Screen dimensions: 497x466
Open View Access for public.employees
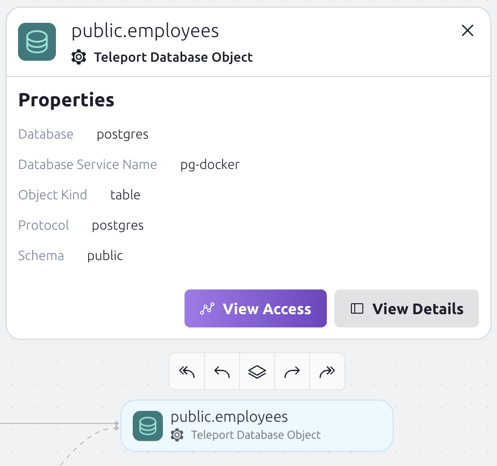(x=256, y=308)
